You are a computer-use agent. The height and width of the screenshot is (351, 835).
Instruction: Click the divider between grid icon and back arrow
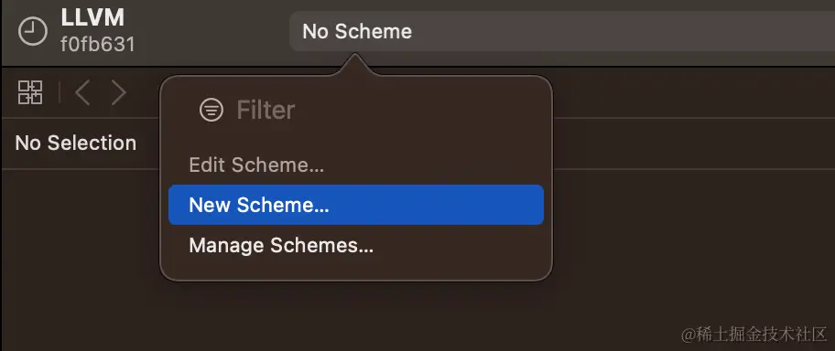click(x=60, y=93)
